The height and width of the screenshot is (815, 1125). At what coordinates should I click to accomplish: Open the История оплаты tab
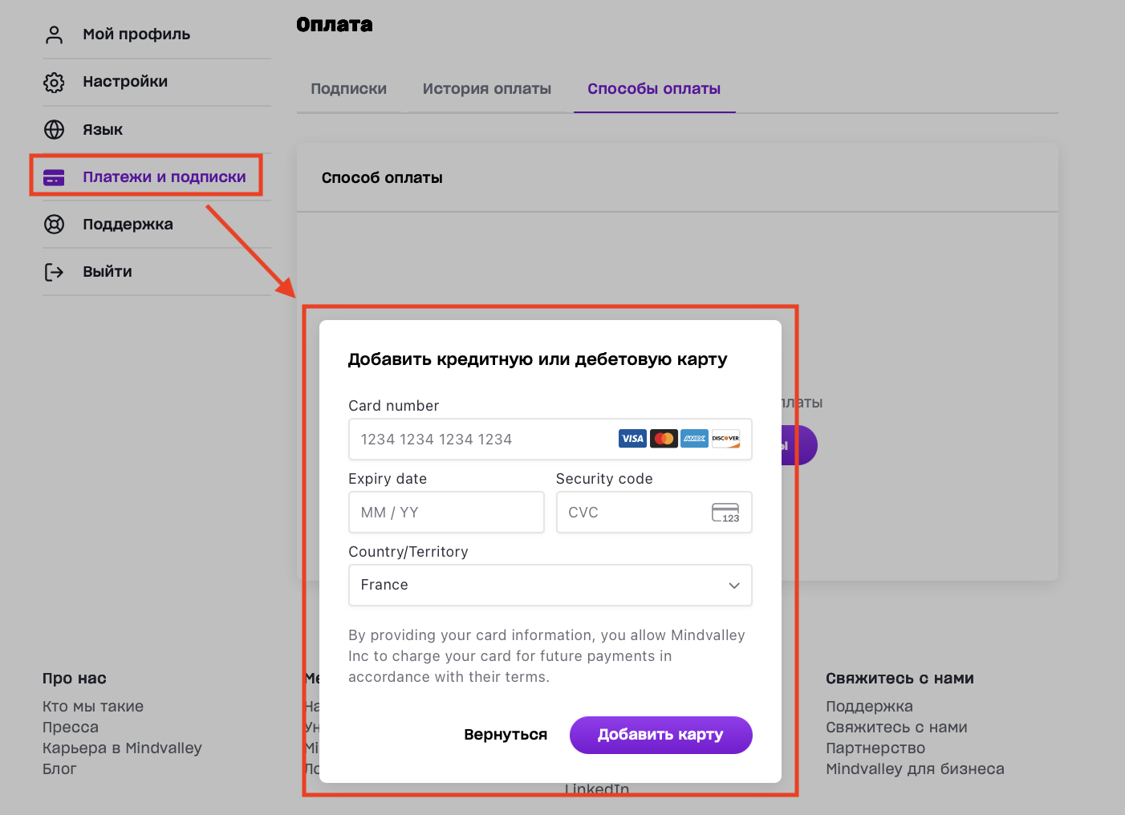(x=486, y=89)
